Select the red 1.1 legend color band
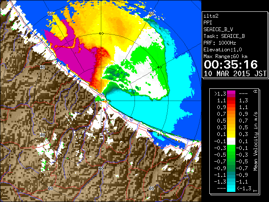Viewport: 269px width, 202px height. tap(231, 101)
